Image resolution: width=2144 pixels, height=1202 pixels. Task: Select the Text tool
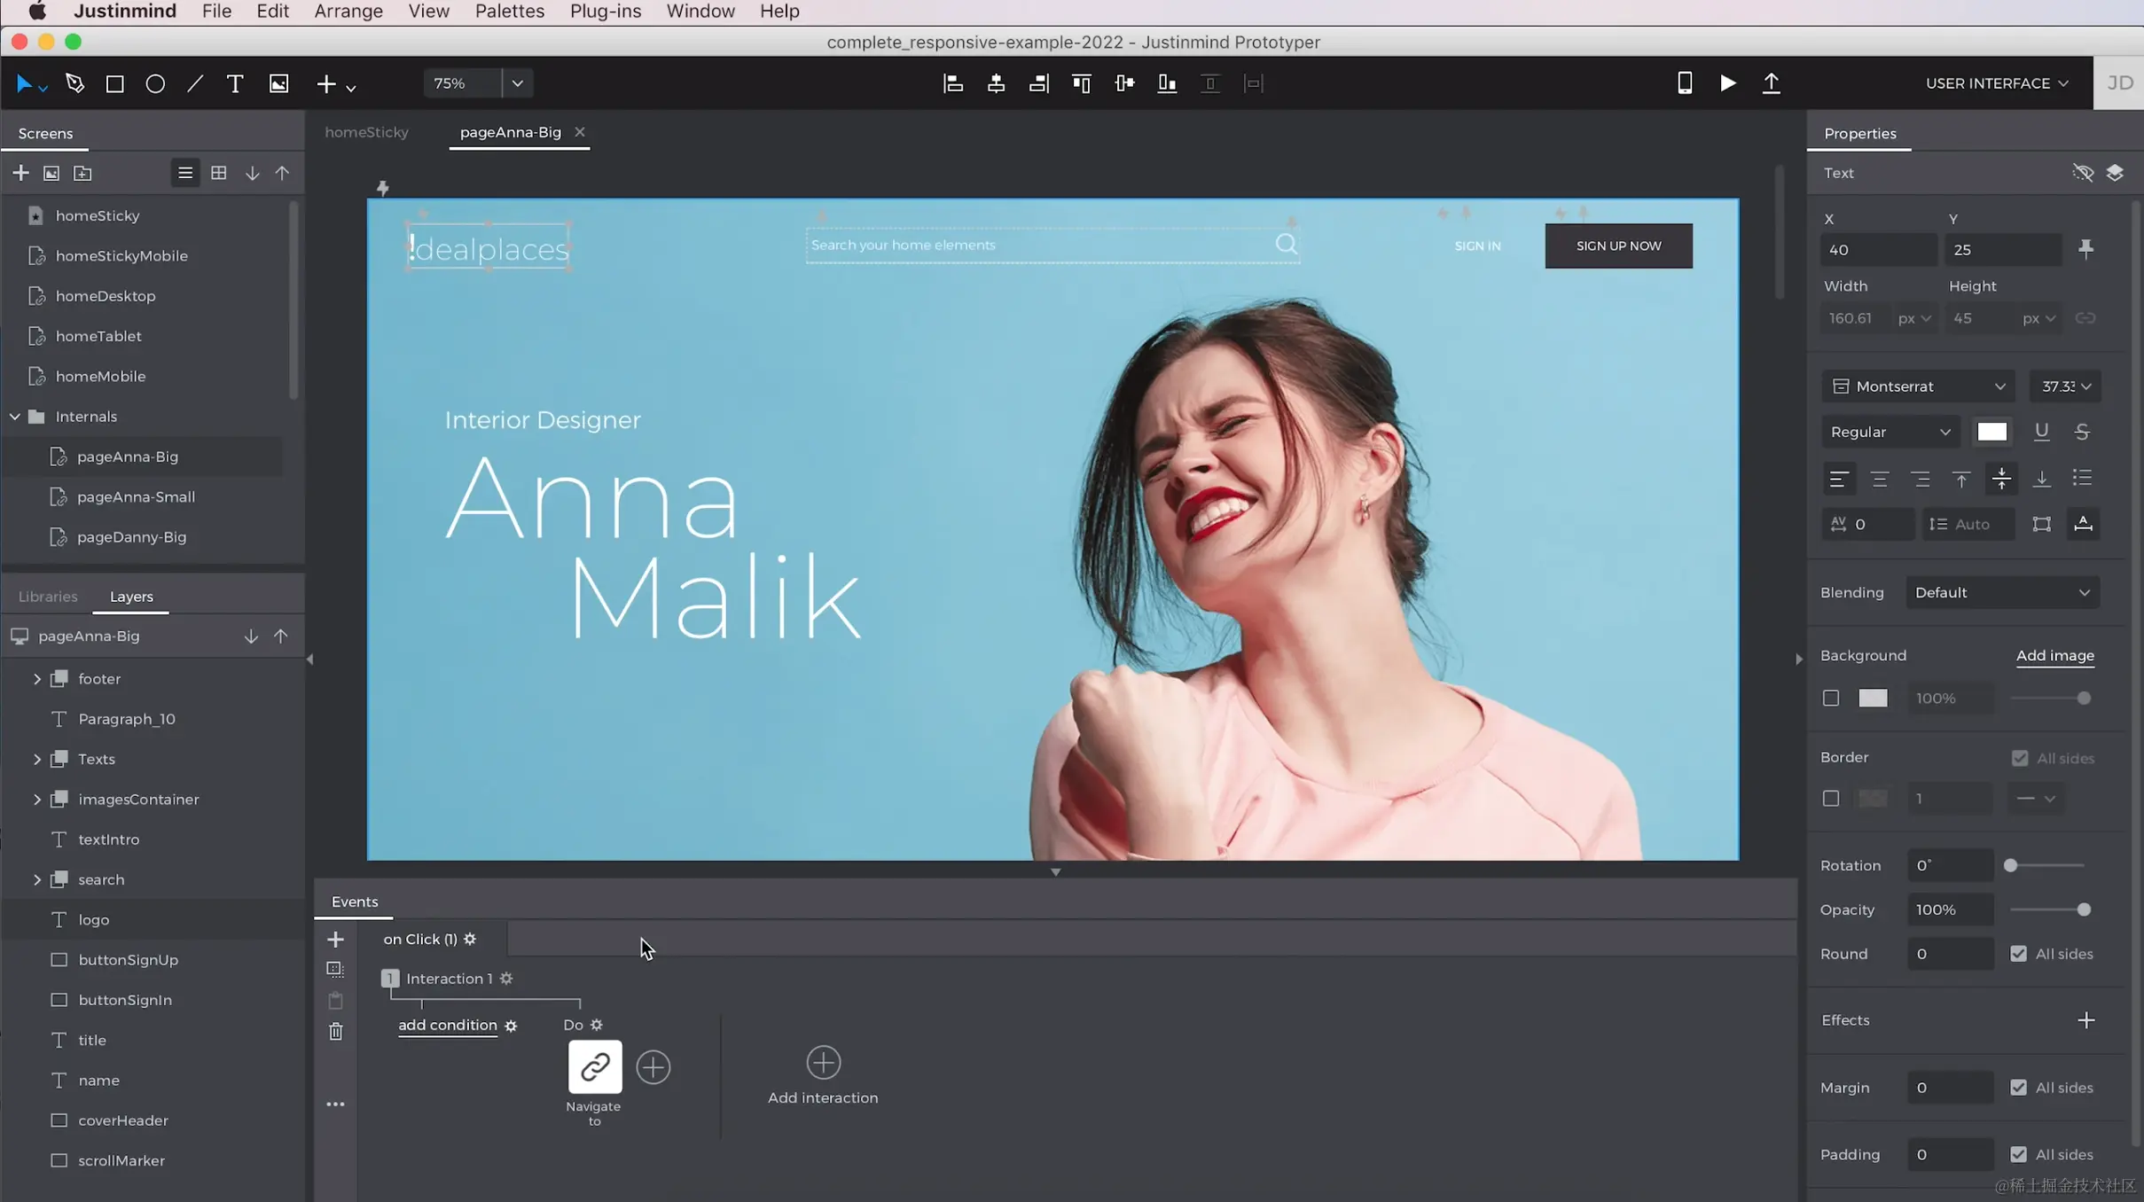tap(235, 83)
